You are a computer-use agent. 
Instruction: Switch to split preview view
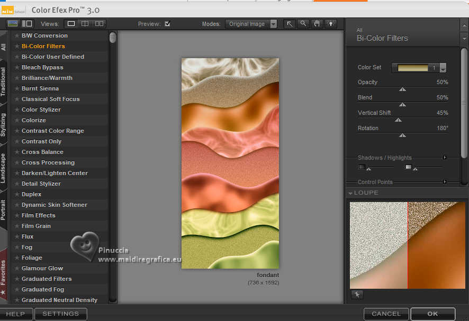pos(85,24)
